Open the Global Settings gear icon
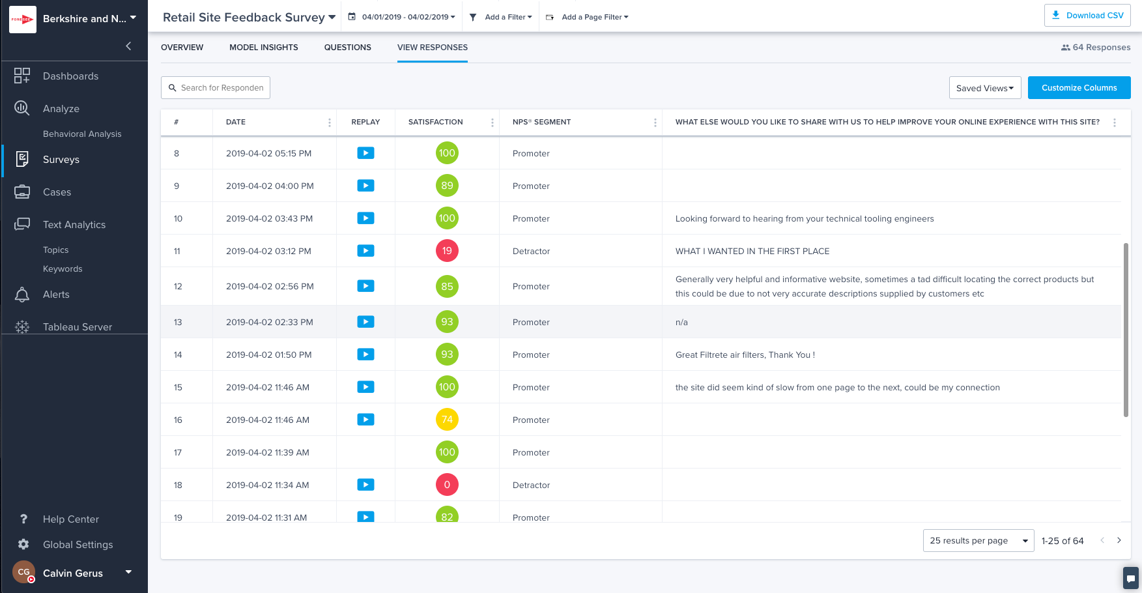The height and width of the screenshot is (593, 1142). 23,544
